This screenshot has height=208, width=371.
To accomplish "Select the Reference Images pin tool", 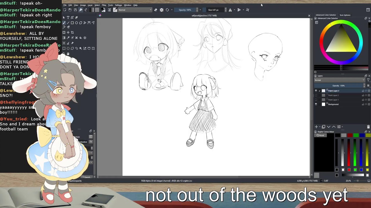I will (72, 43).
